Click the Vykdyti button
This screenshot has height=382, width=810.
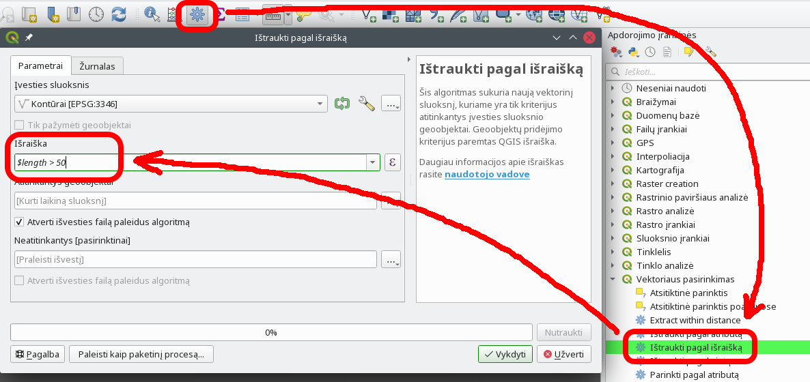[505, 355]
